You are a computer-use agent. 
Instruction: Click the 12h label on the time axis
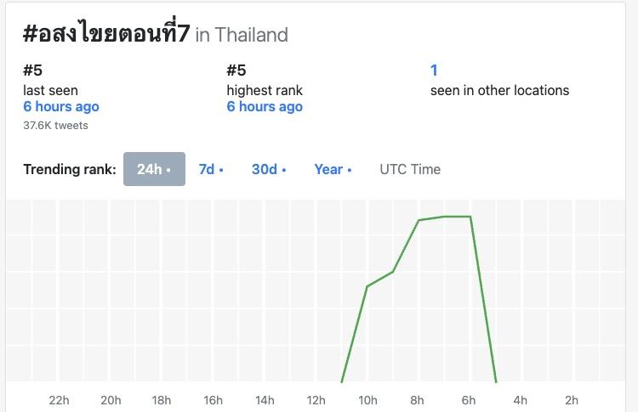316,400
